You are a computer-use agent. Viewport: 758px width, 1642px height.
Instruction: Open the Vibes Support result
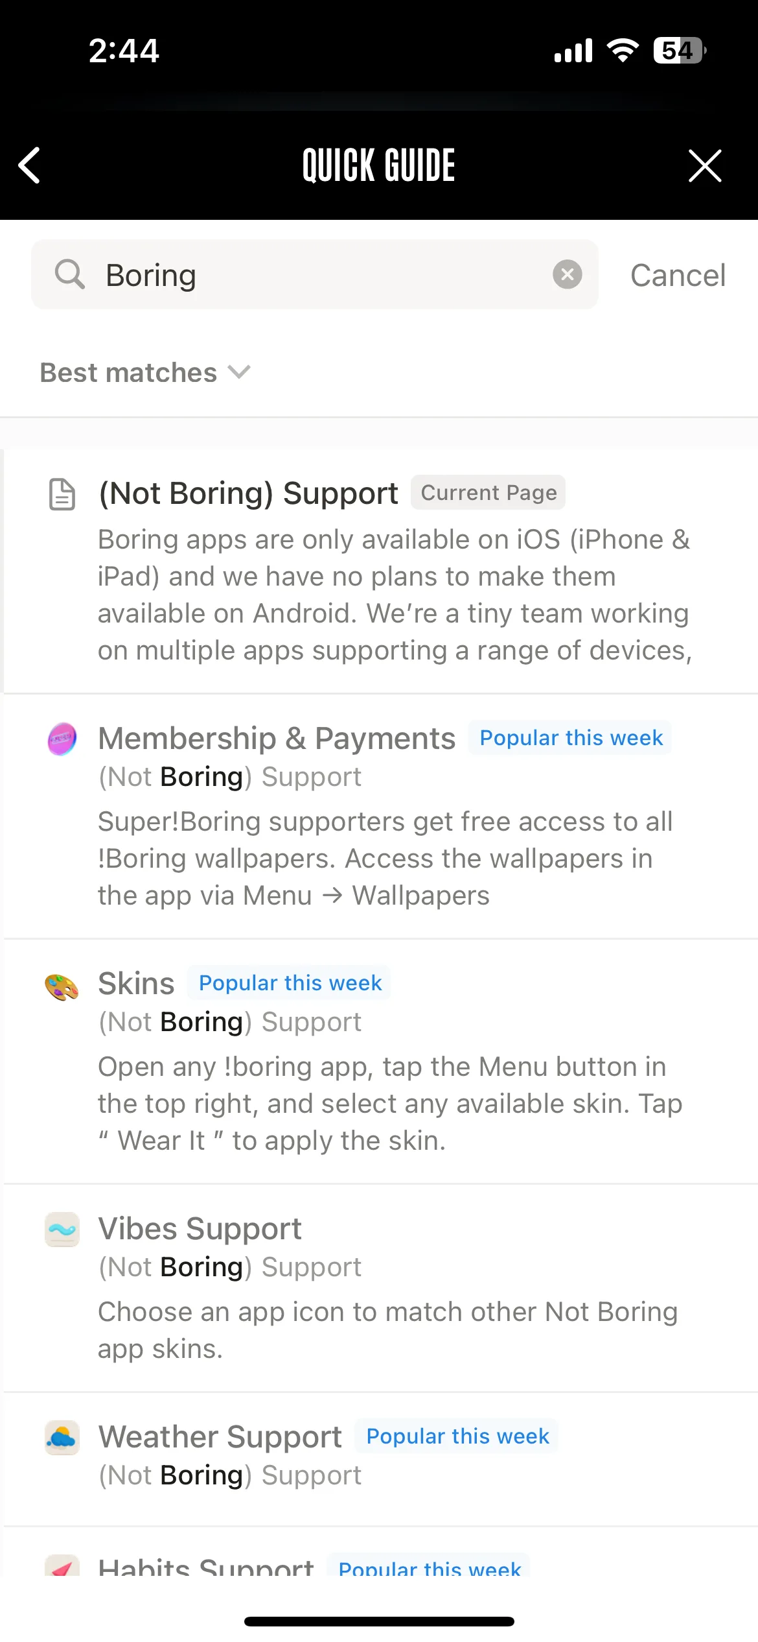pyautogui.click(x=381, y=1288)
